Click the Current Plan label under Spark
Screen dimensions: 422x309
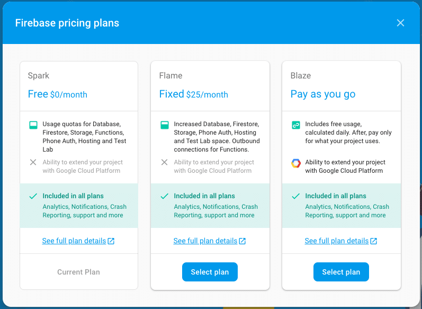78,272
